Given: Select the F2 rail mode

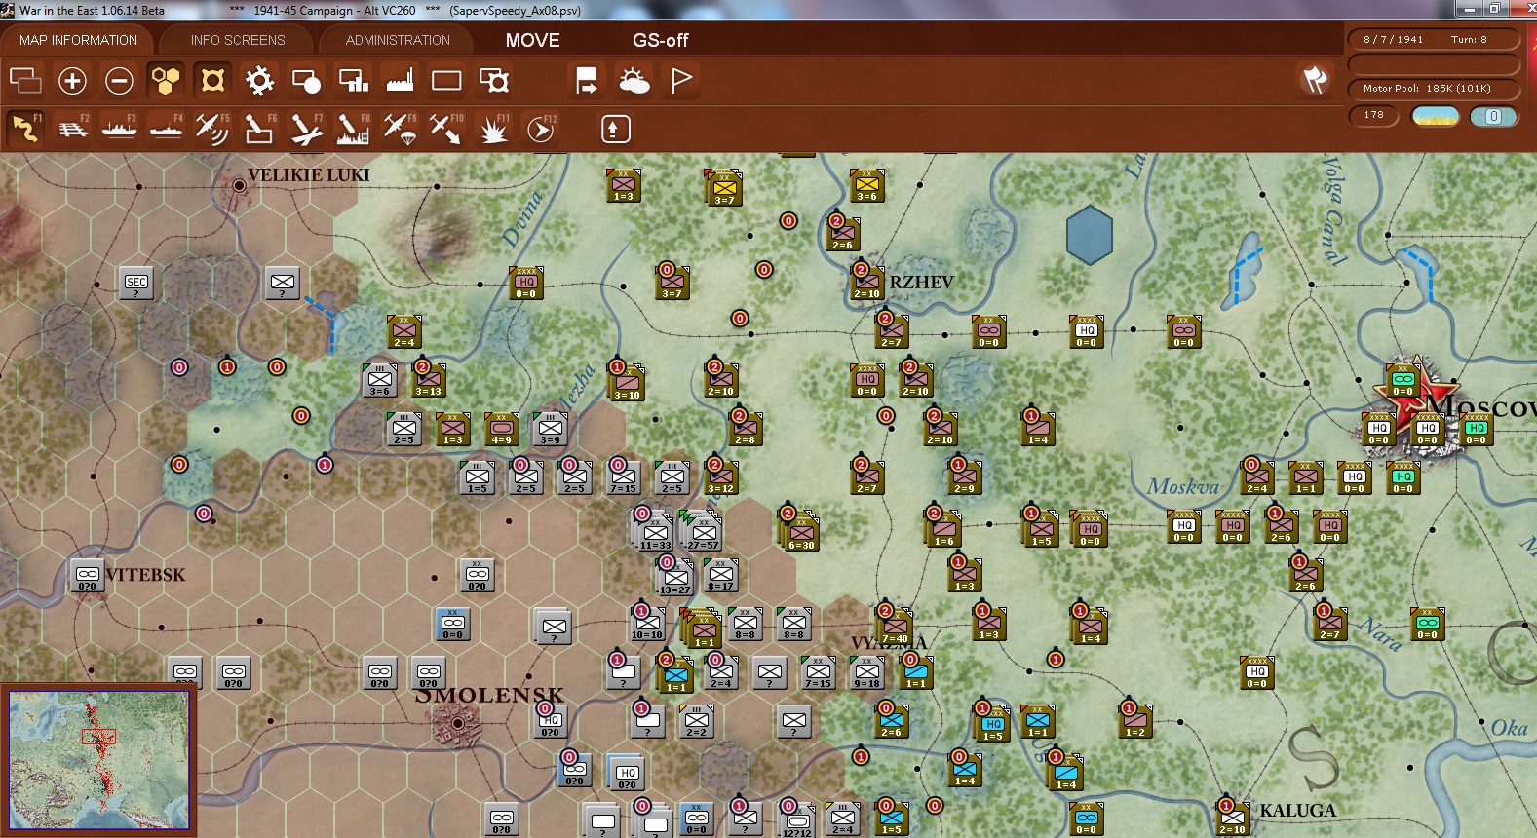Looking at the screenshot, I should click(72, 129).
